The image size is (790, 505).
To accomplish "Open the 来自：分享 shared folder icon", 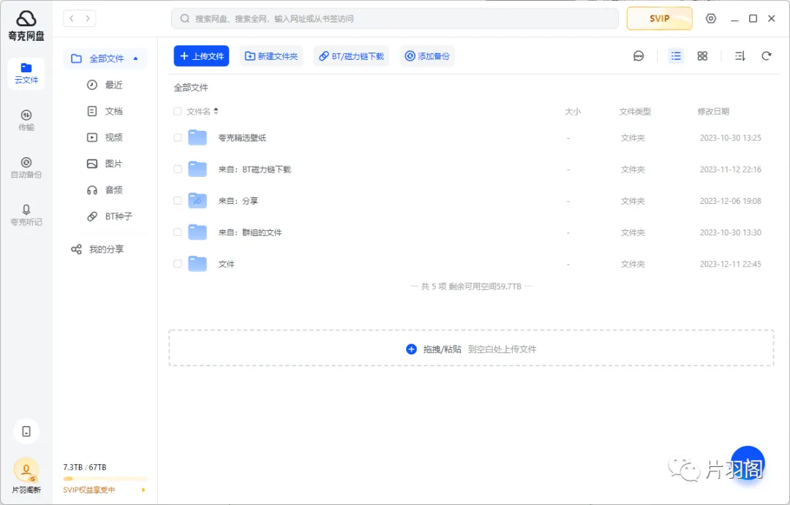I will (197, 201).
